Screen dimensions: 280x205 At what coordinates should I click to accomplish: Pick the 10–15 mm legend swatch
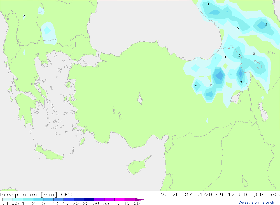coord(59,199)
